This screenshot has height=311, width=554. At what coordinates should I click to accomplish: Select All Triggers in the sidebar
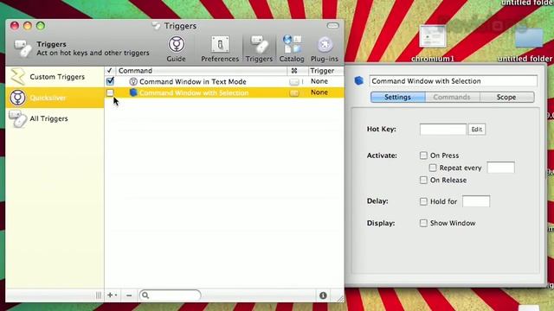[x=55, y=118]
